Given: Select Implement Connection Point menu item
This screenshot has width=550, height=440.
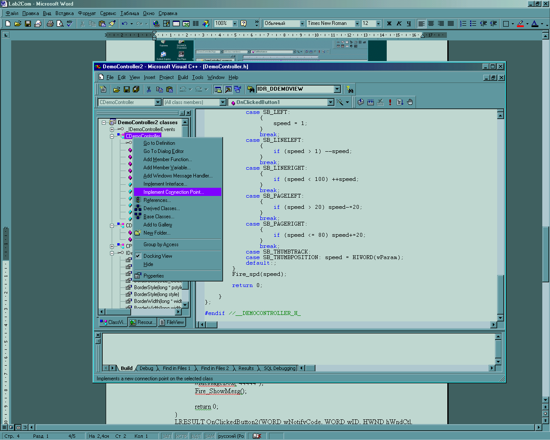Looking at the screenshot, I should tap(177, 192).
